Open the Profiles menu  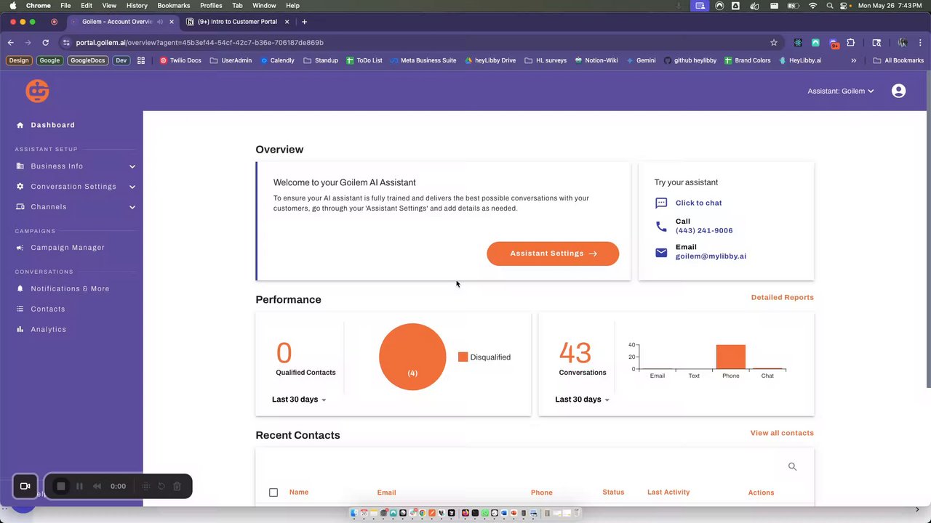(x=211, y=6)
